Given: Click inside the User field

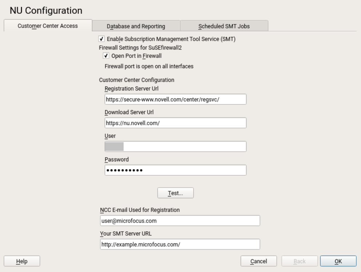Looking at the screenshot, I should pyautogui.click(x=175, y=147).
